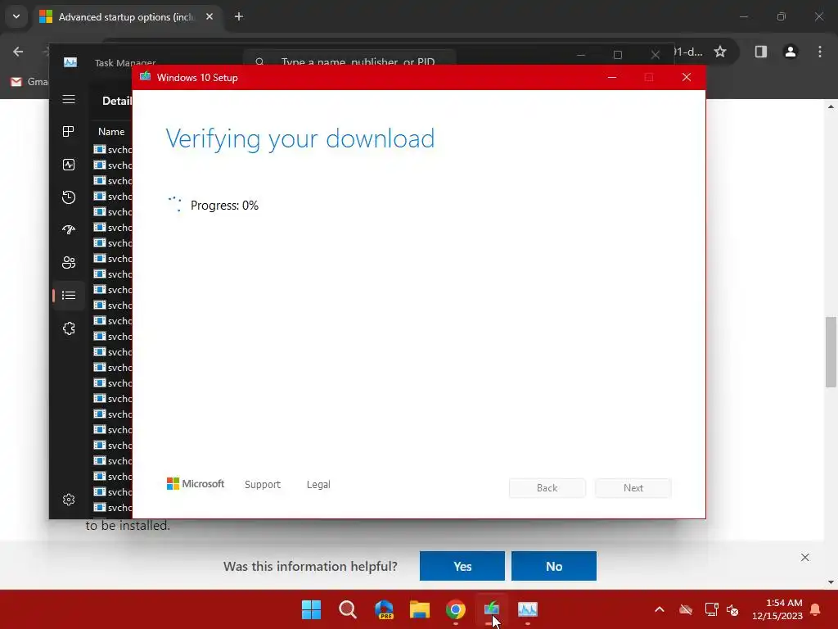Open App history in Task Manager sidebar
This screenshot has width=838, height=629.
click(x=69, y=197)
